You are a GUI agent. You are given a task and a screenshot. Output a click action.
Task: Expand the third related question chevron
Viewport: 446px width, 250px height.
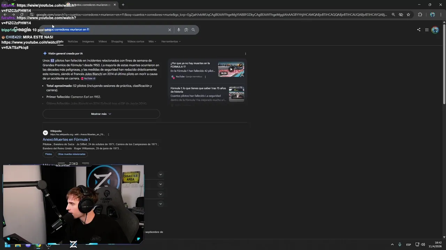(x=160, y=194)
